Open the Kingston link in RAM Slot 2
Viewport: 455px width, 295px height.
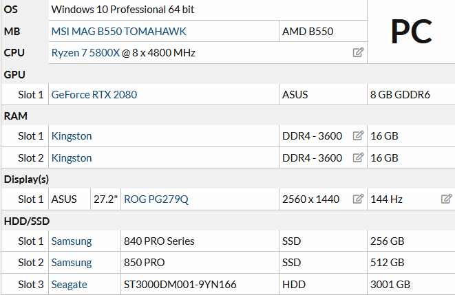point(72,157)
